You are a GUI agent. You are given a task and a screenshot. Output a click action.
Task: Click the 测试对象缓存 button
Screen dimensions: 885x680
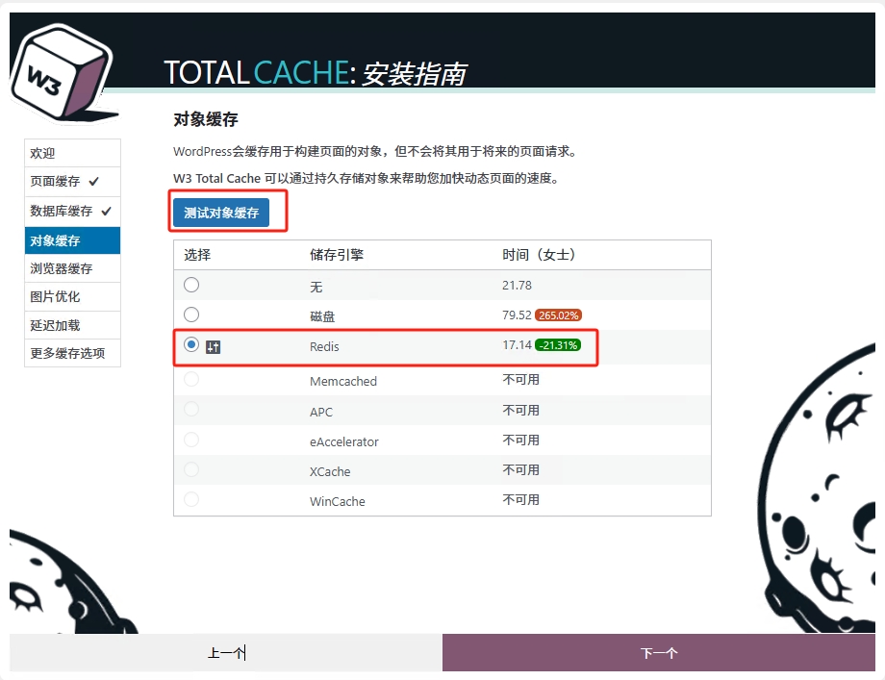221,213
